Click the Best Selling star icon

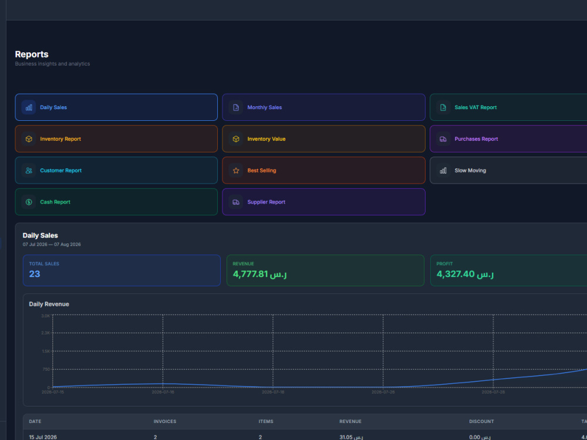(x=236, y=170)
